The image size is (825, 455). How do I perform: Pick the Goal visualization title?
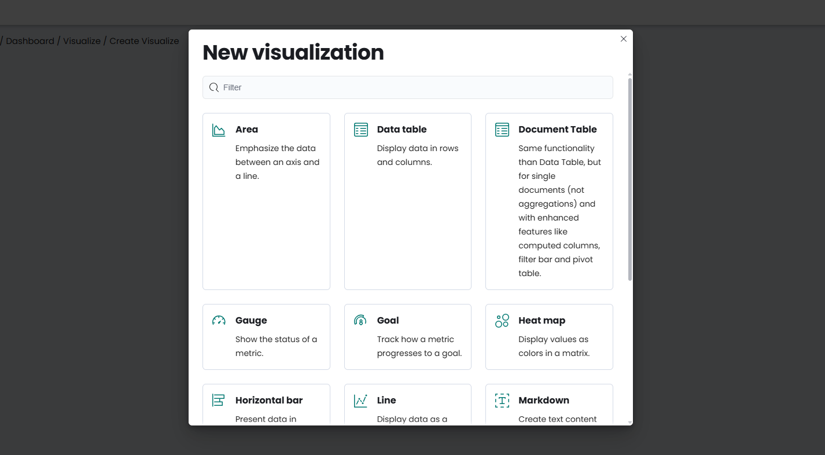click(x=388, y=321)
